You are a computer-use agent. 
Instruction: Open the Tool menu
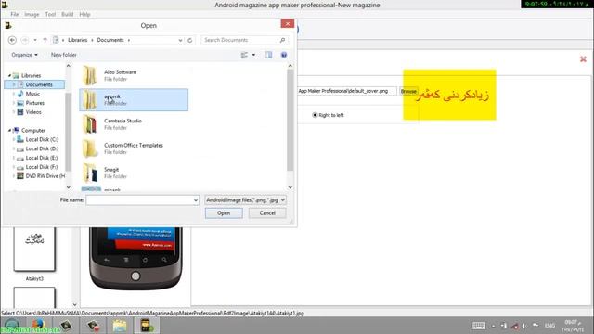(50, 15)
